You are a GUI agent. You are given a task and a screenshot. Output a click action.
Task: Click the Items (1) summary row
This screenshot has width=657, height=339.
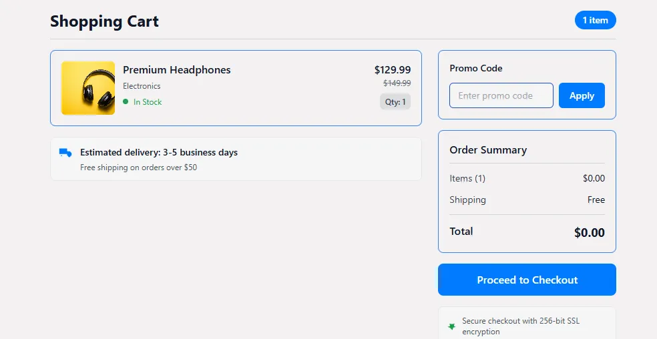click(x=467, y=178)
